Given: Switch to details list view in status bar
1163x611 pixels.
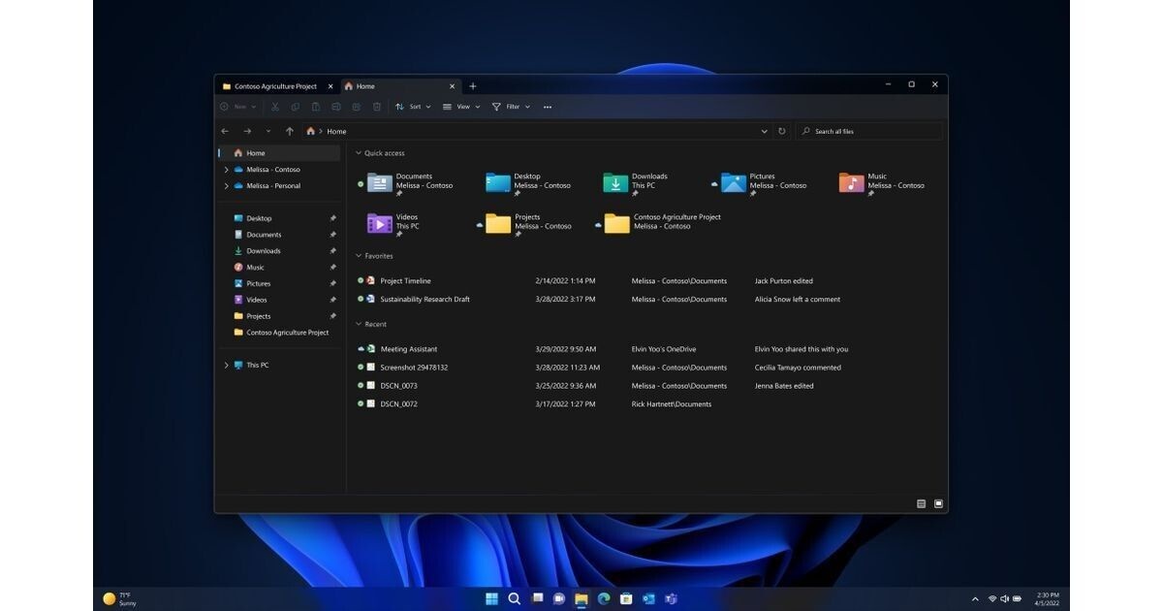Looking at the screenshot, I should coord(921,503).
